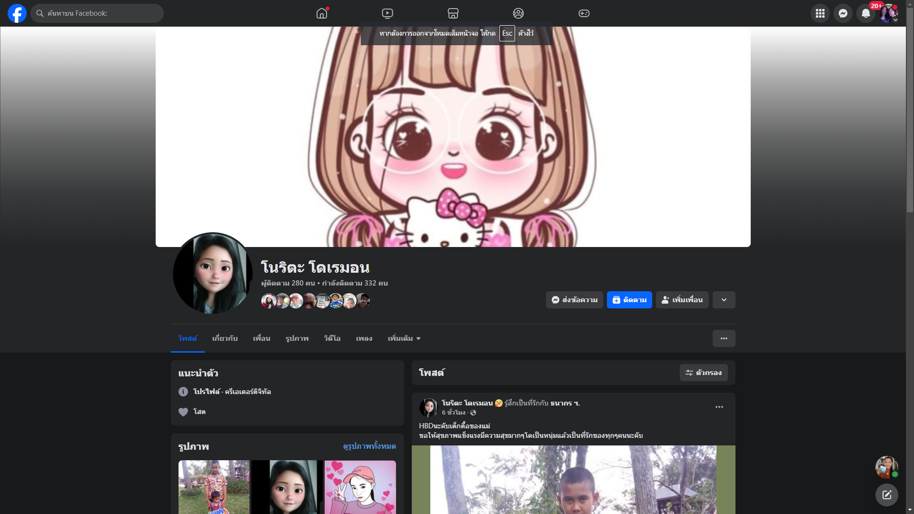This screenshot has height=514, width=914.
Task: Expand the เพิ่มเติม tab dropdown
Action: [404, 338]
